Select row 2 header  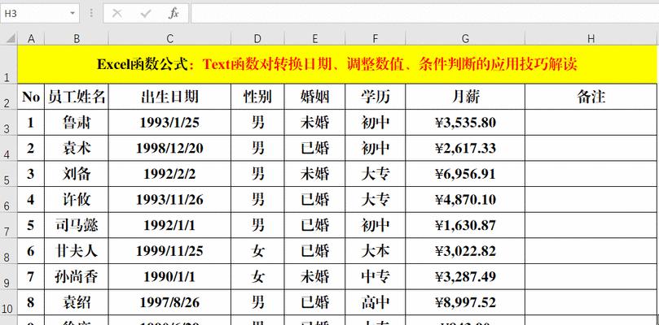(8, 97)
